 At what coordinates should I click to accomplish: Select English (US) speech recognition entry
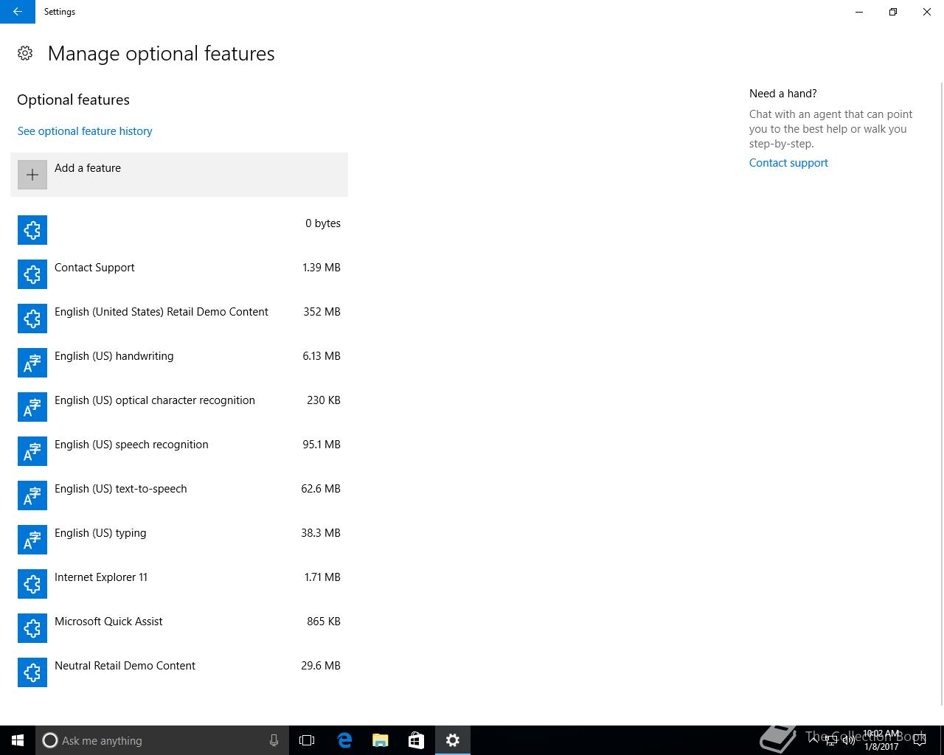[131, 445]
